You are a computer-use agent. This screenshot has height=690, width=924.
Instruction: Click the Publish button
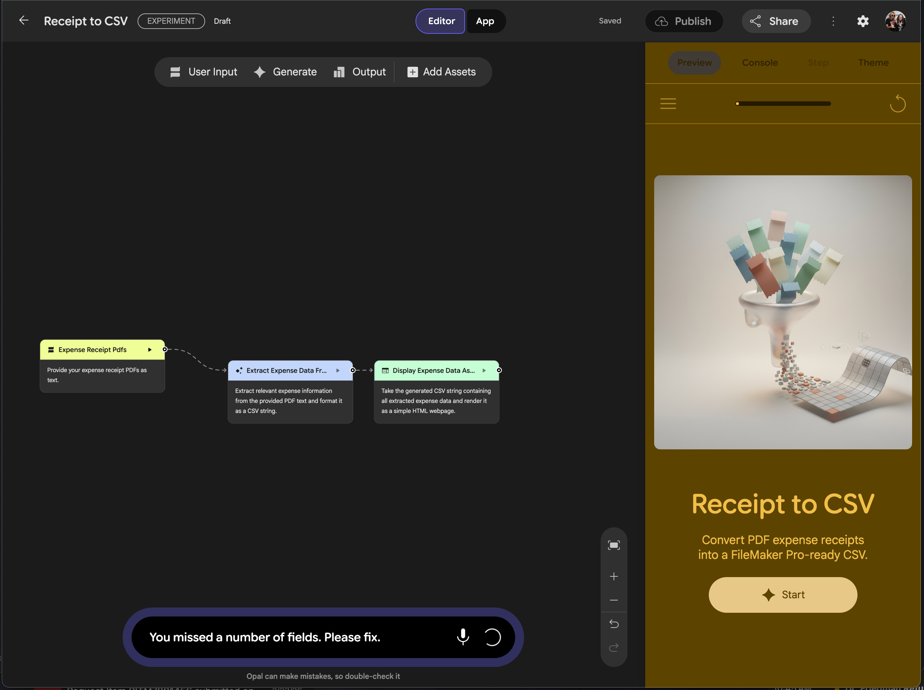tap(684, 21)
